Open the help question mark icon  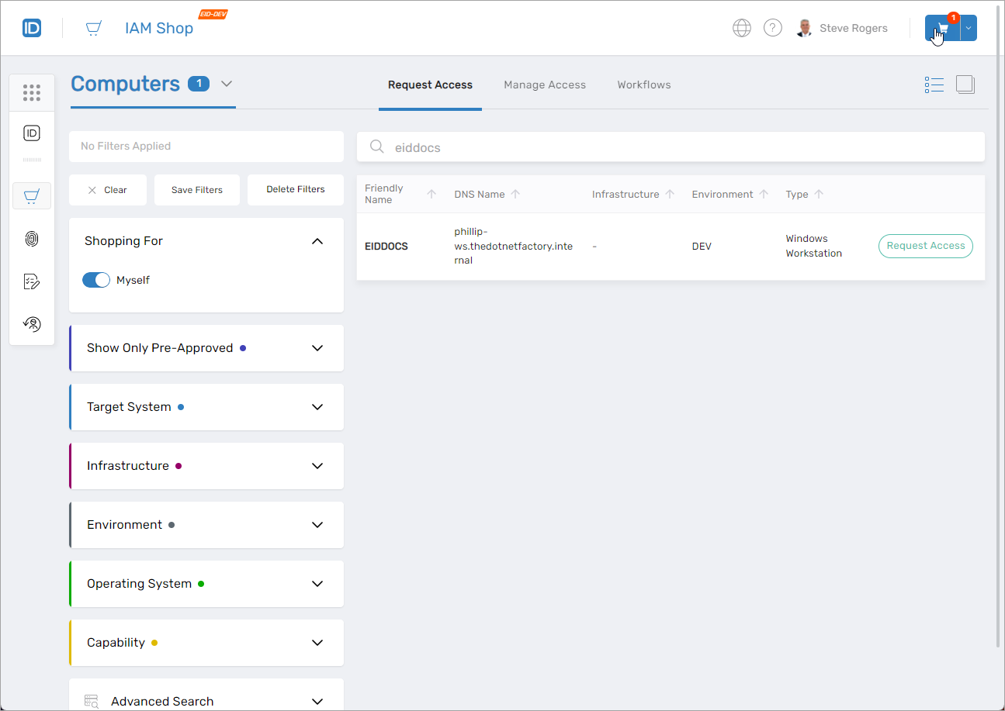click(x=772, y=29)
